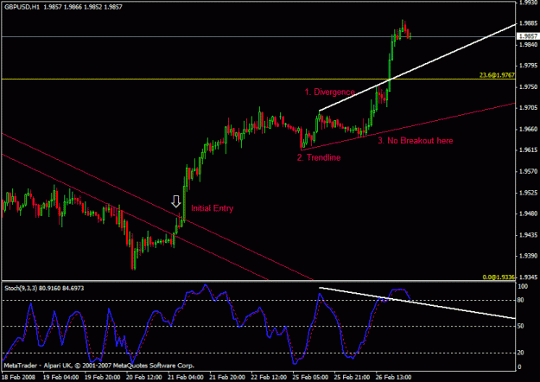Click price axis value 1.9480
Image resolution: width=540 pixels, height=382 pixels.
point(528,213)
